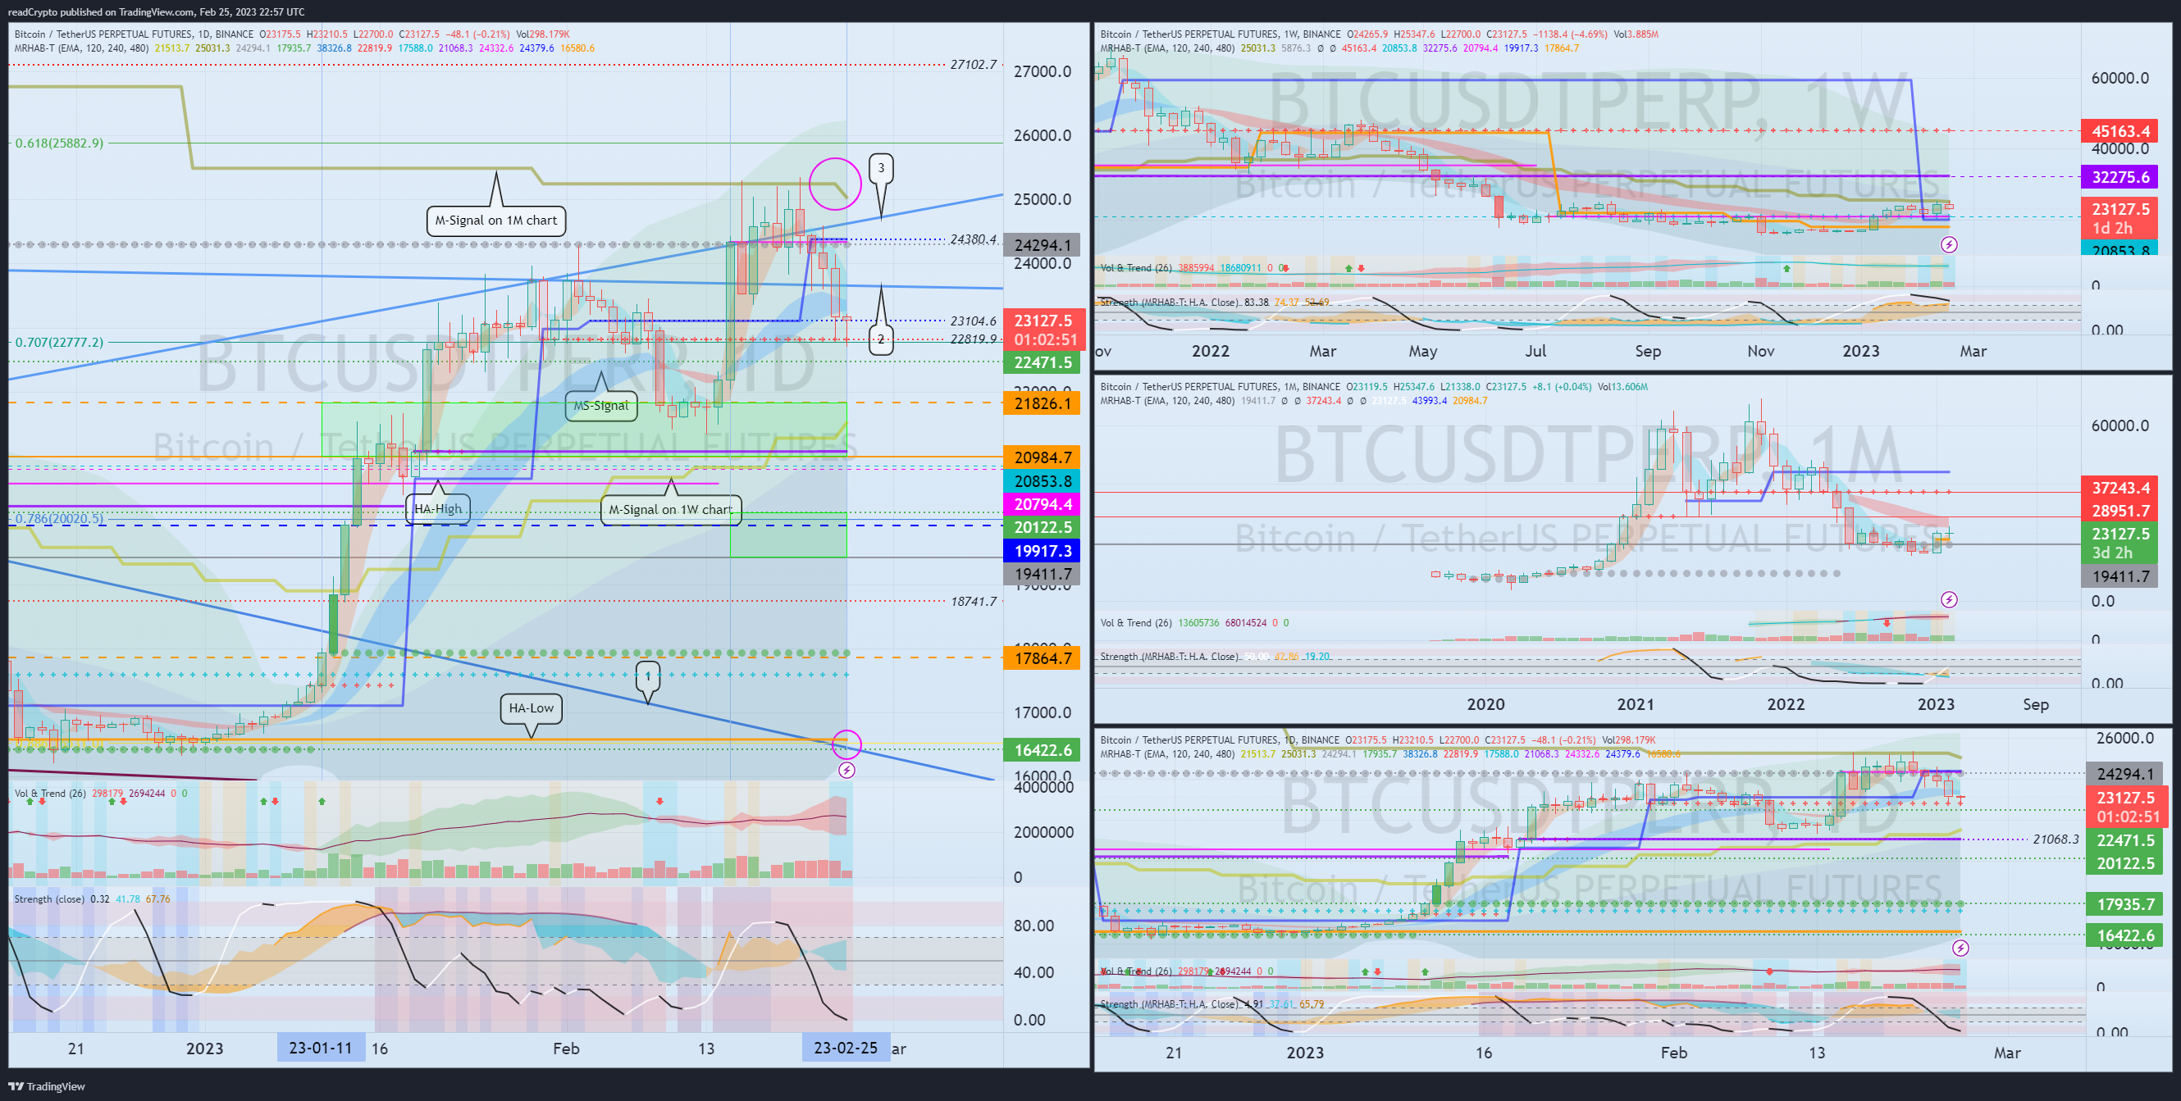Image resolution: width=2181 pixels, height=1101 pixels.
Task: Click the callout numbered 2
Action: (x=881, y=339)
